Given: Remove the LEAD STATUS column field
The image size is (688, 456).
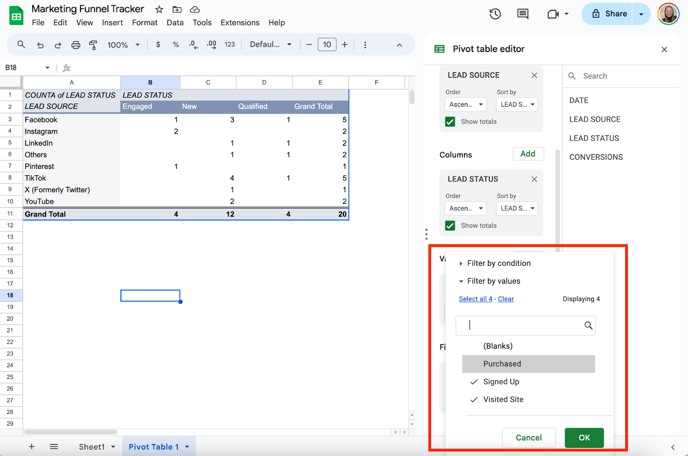Looking at the screenshot, I should [534, 179].
